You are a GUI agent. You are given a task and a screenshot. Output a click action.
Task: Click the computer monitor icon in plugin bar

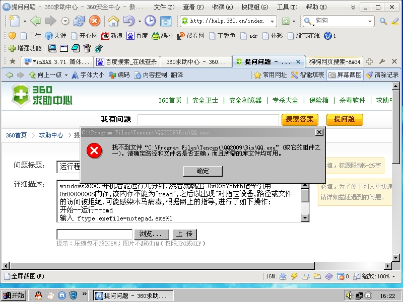tap(52, 48)
